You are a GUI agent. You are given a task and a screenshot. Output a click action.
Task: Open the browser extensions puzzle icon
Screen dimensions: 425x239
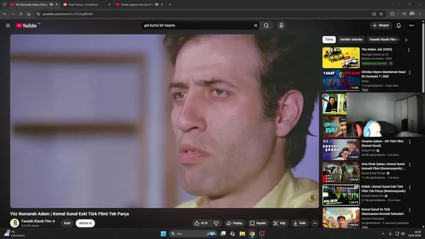coord(392,14)
